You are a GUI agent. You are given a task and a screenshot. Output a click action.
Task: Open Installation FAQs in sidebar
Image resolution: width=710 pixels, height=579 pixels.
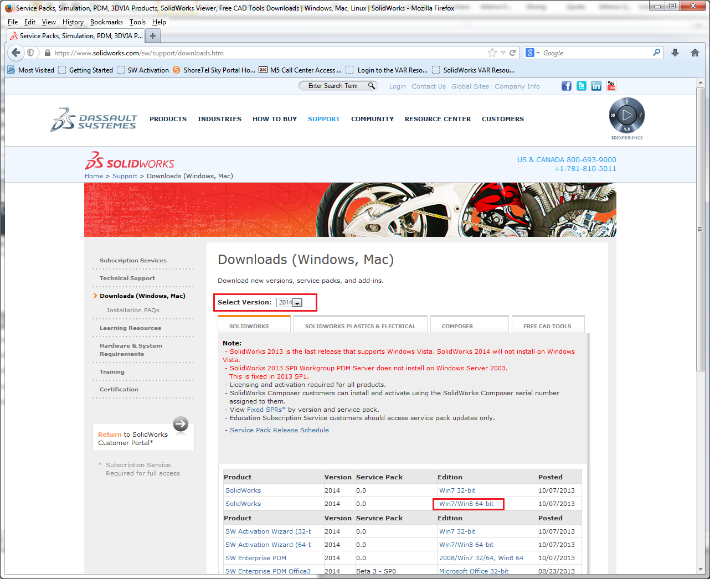(x=133, y=311)
